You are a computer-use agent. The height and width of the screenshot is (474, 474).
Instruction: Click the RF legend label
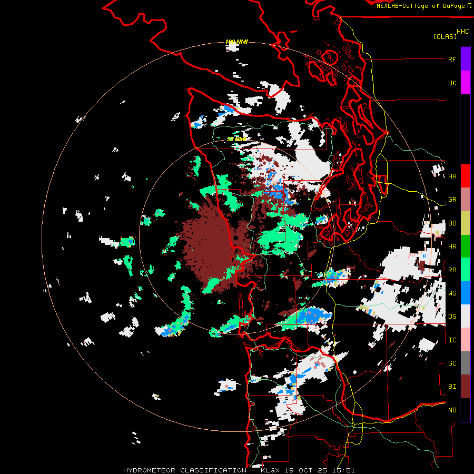tap(452, 60)
